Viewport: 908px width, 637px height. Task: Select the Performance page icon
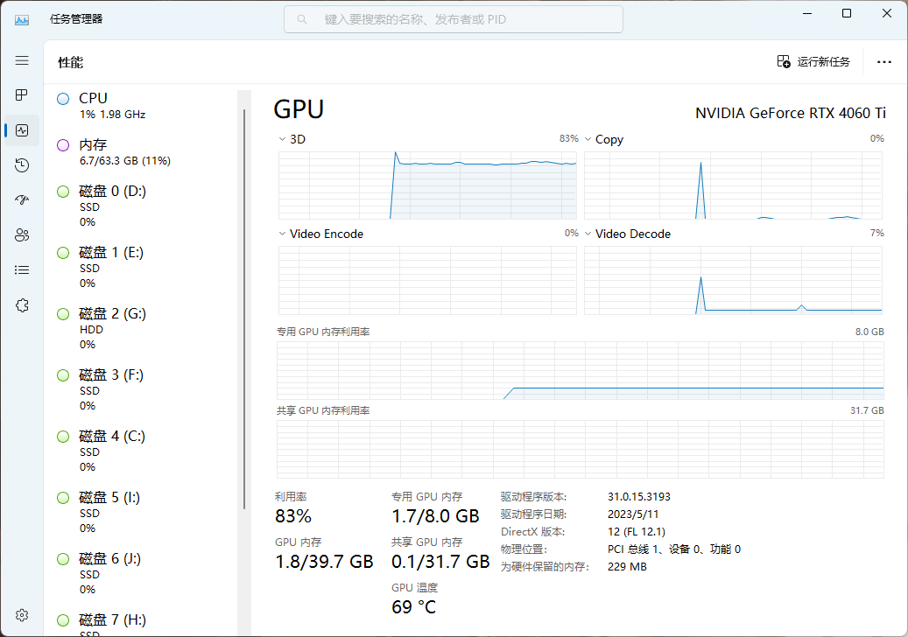pyautogui.click(x=22, y=130)
